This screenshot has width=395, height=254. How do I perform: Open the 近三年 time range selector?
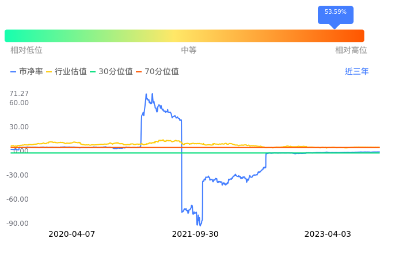[356, 72]
